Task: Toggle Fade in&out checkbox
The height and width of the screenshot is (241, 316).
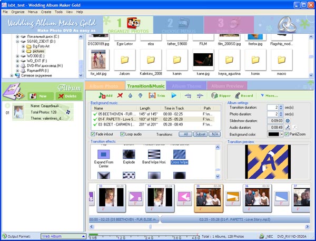Action: [x=93, y=134]
